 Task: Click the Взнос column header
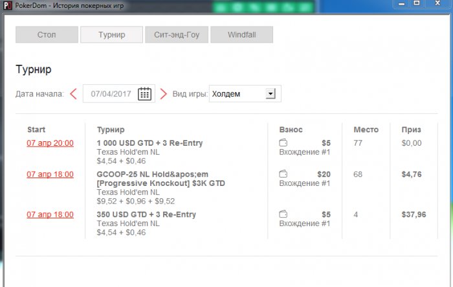point(291,130)
